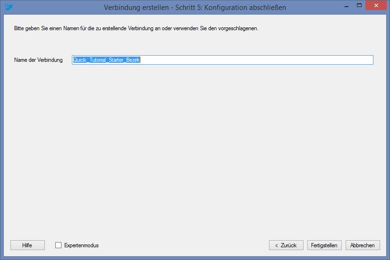Screen dimensions: 390x260
Task: Finish the wizard with Fertigstellen
Action: pyautogui.click(x=324, y=245)
